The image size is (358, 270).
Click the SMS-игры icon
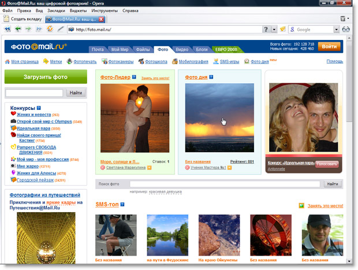click(x=216, y=61)
